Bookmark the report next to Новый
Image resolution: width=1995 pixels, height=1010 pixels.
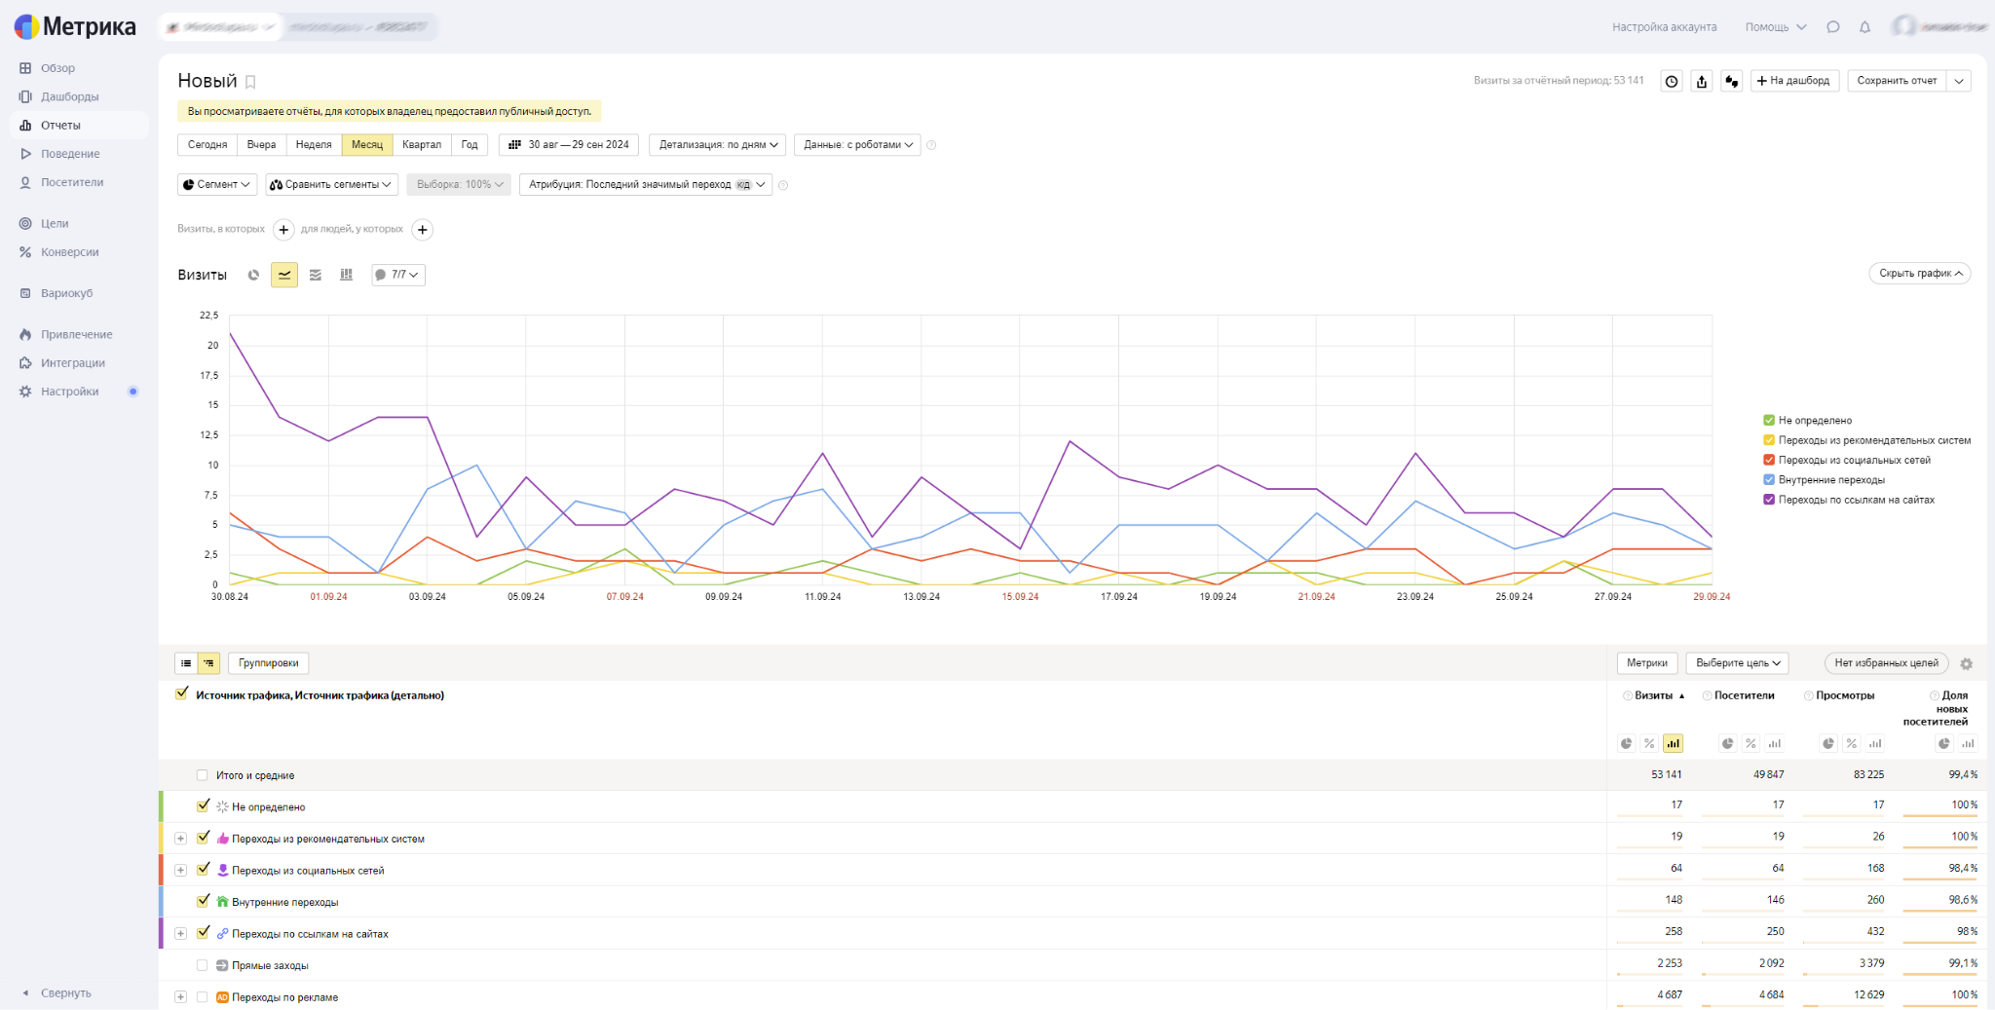click(250, 82)
